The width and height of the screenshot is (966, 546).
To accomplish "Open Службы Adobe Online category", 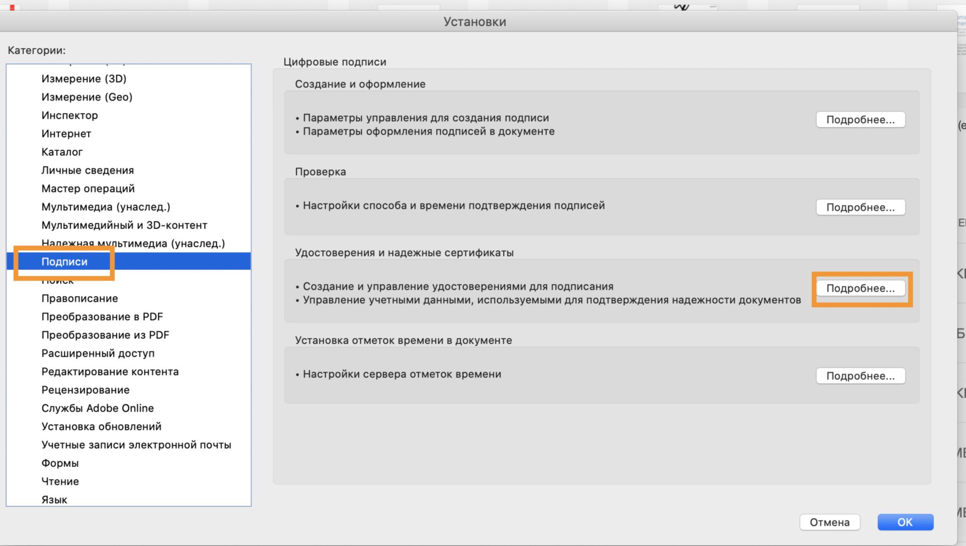I will [x=98, y=408].
